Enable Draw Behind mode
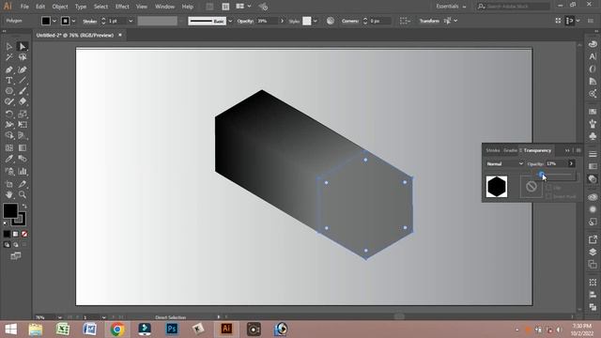This screenshot has height=338, width=601. point(16,244)
